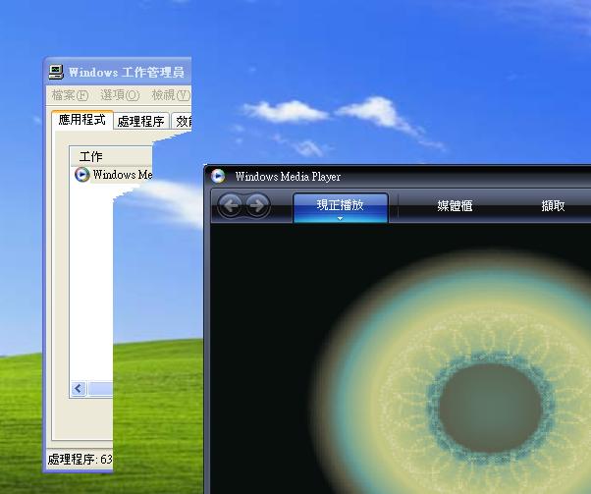Click the Media Player Back arrow button

[x=231, y=205]
